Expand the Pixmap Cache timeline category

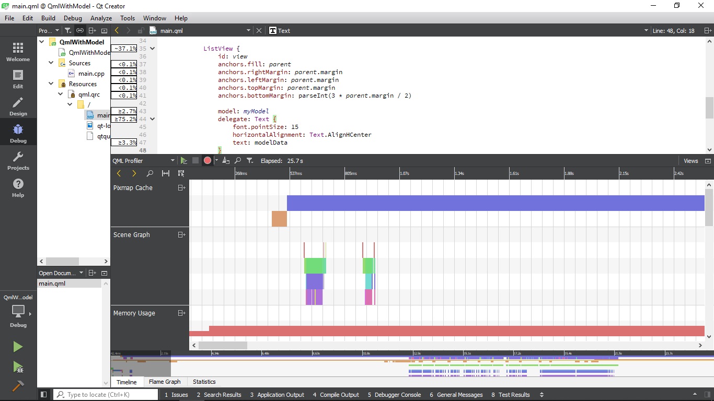click(181, 188)
